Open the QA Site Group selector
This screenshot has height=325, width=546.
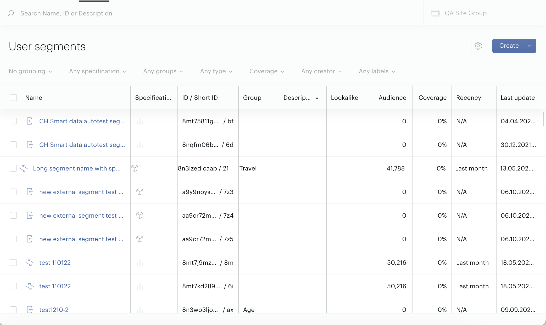click(x=485, y=13)
